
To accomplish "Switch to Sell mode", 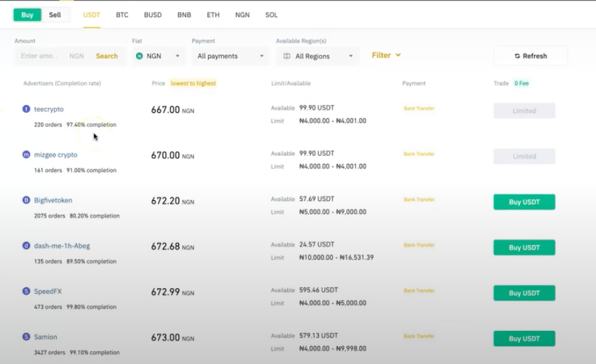I will pos(55,15).
